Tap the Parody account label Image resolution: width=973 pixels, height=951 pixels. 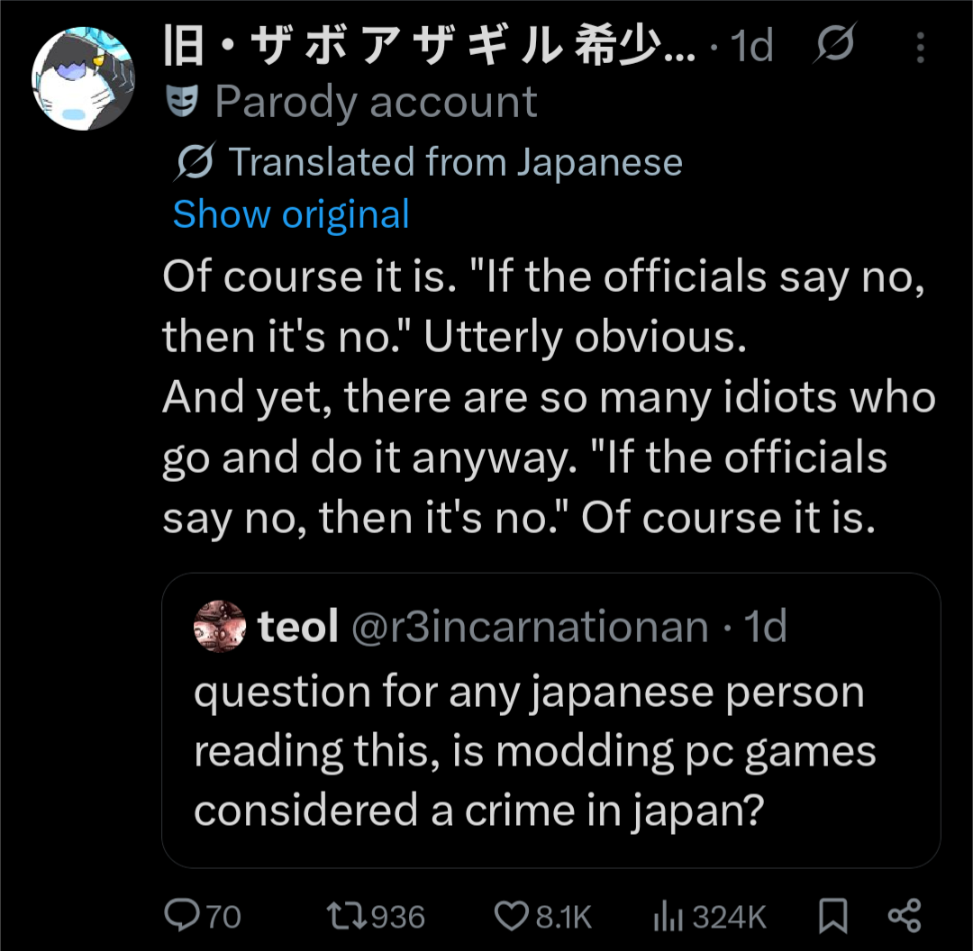coord(376,103)
